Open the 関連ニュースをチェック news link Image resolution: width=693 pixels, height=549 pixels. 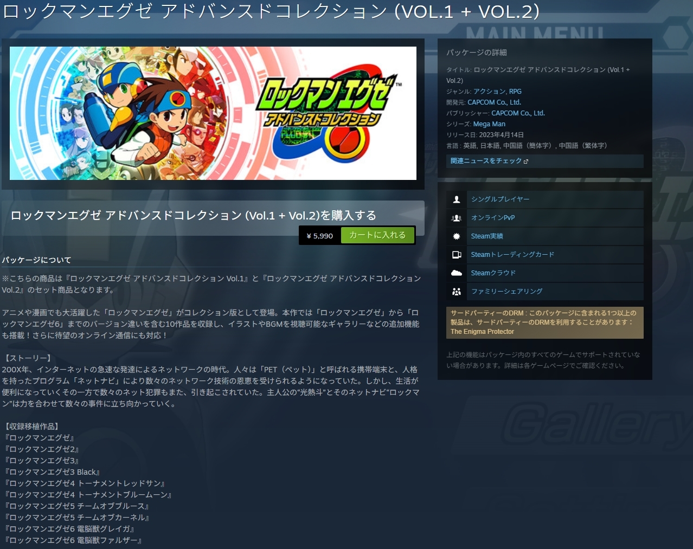[486, 161]
